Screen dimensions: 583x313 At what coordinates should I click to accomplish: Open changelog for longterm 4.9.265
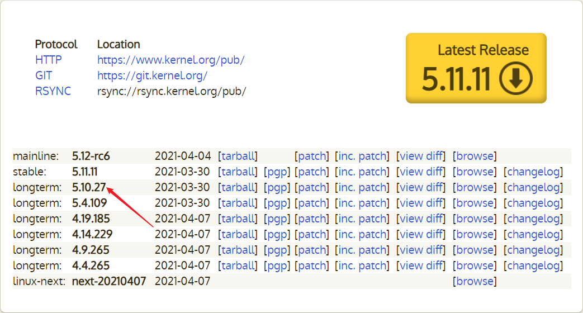(x=533, y=250)
